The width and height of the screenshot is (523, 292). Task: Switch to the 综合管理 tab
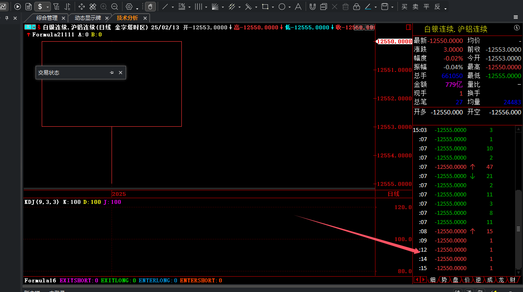point(47,18)
